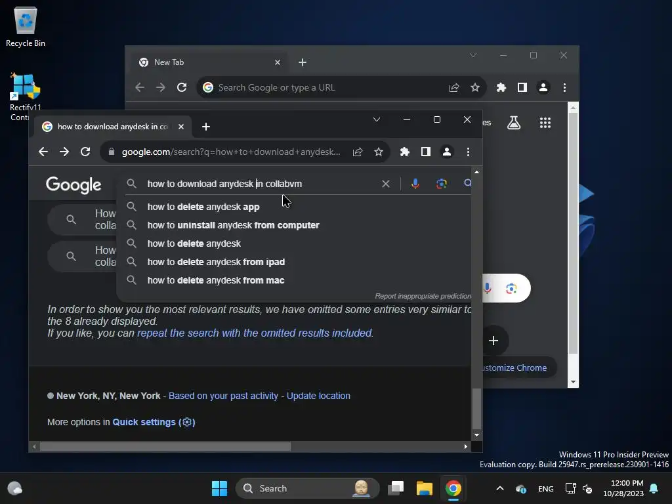
Task: Expand tab search chevron in New Tab window
Action: (x=472, y=55)
